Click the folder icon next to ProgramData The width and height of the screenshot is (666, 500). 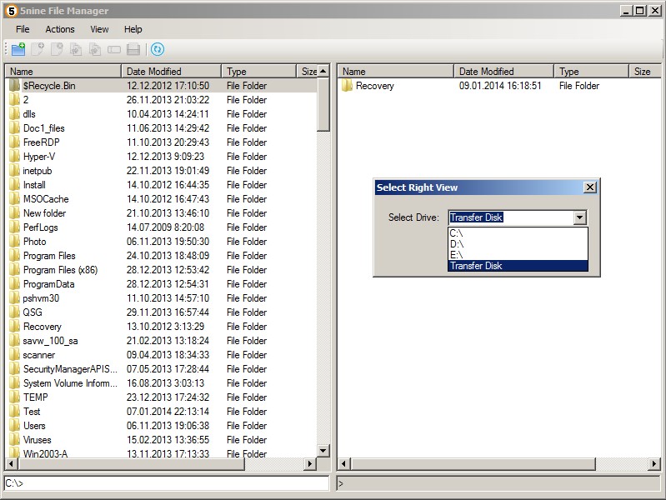coord(14,284)
